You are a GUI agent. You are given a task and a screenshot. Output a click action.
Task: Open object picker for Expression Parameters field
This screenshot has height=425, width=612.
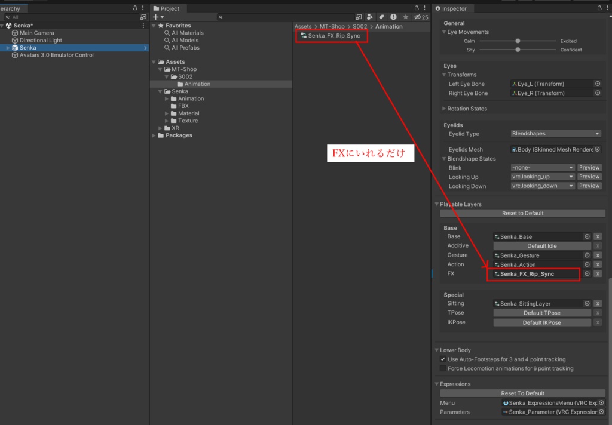click(x=601, y=412)
